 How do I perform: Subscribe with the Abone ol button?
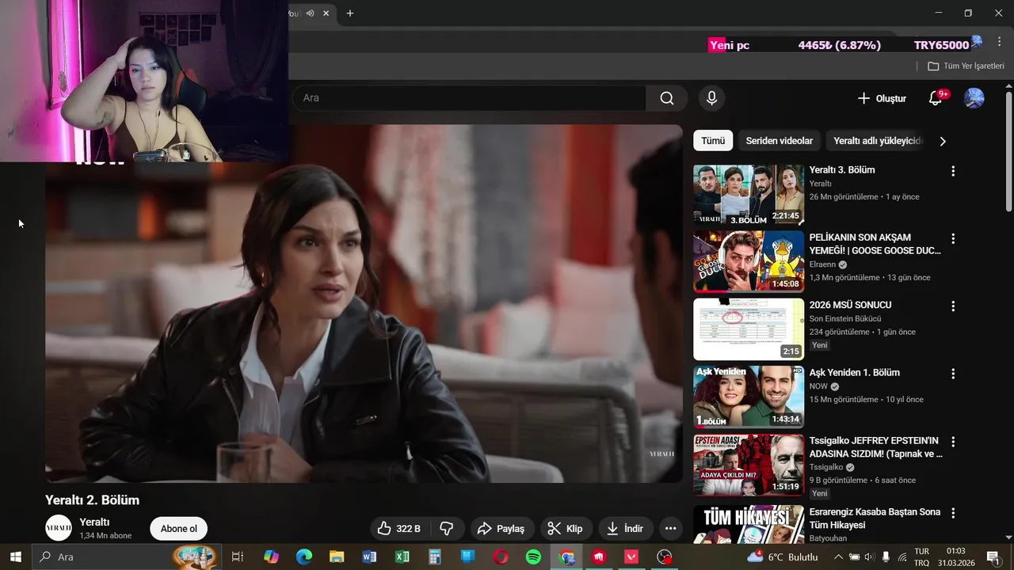click(179, 529)
